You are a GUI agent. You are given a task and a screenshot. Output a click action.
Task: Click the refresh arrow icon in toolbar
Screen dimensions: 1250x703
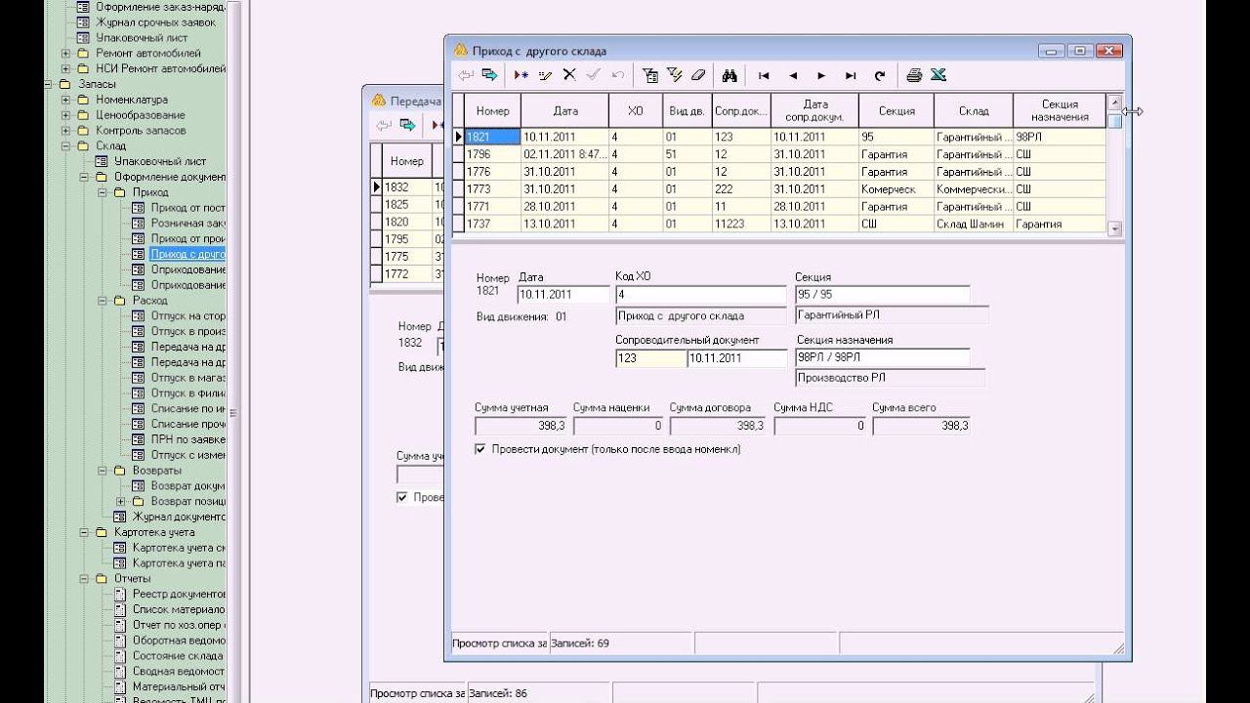click(880, 75)
